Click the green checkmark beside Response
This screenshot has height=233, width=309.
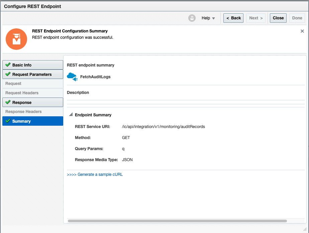7,102
